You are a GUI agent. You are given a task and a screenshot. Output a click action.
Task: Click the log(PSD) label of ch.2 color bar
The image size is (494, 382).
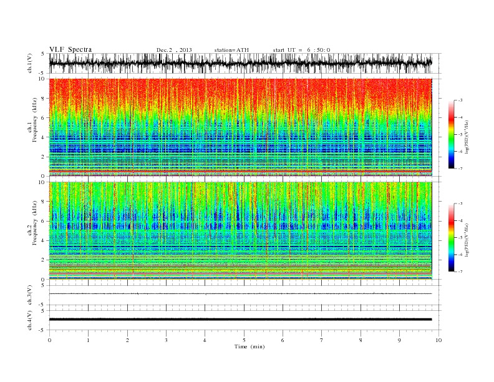[x=467, y=240]
